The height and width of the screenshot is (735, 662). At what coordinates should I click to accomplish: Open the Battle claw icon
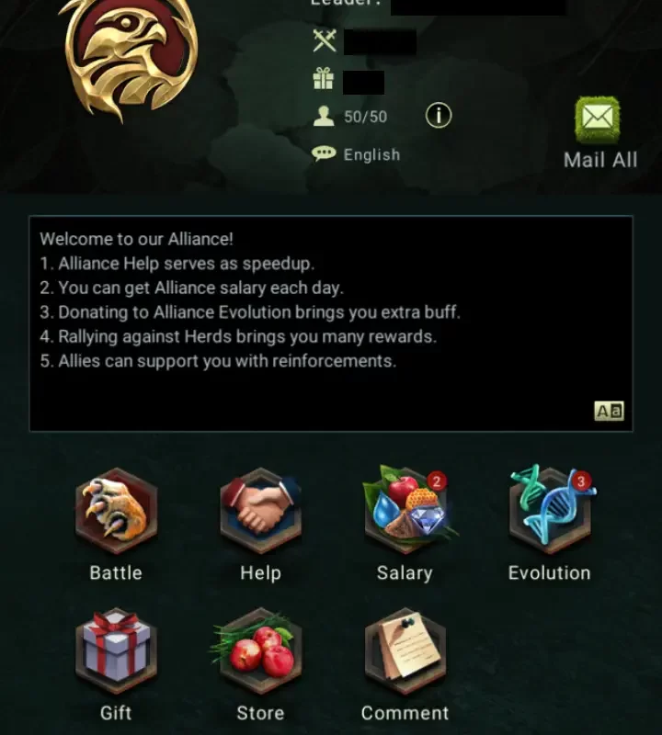[x=117, y=510]
